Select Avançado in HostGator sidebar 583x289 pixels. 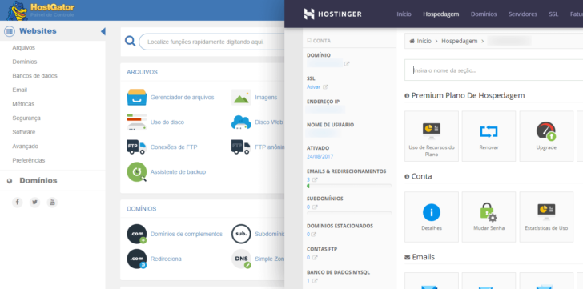[26, 147]
